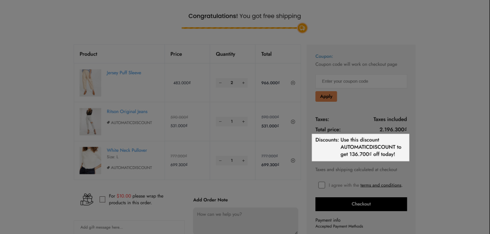Viewport: 490px width, 234px height.
Task: Focus the coupon code input field
Action: pos(361,82)
